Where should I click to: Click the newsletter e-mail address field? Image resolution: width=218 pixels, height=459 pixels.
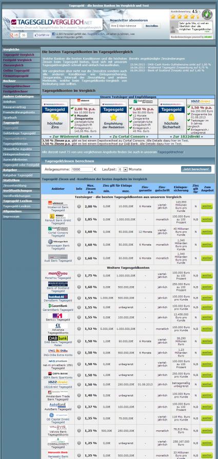pos(126,26)
